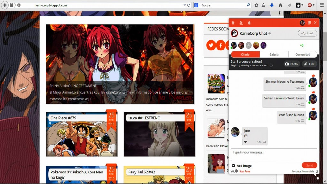Click Continue from mobile link
Image resolution: width=327 pixels, height=184 pixels.
point(305,171)
